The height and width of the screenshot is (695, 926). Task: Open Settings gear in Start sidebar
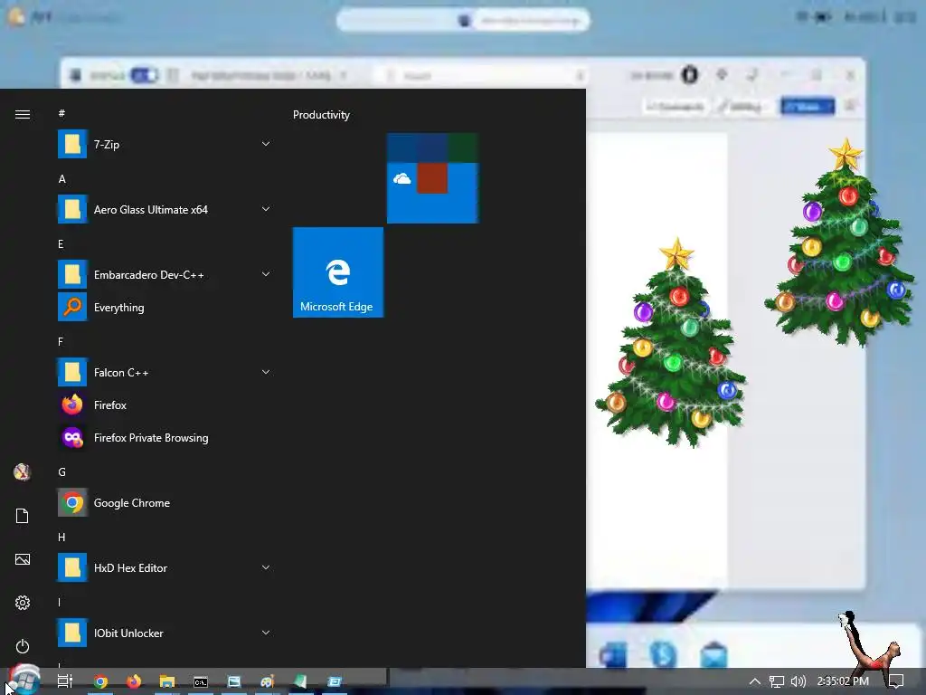point(23,603)
